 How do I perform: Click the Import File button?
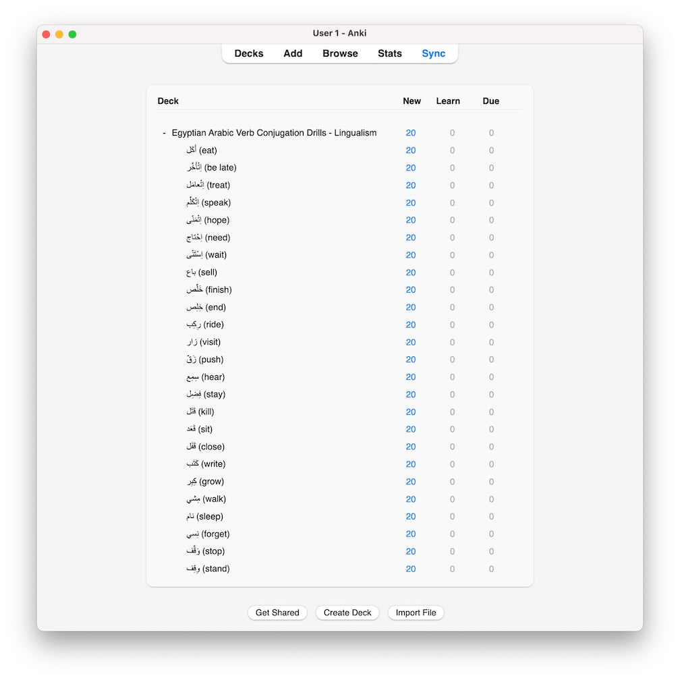pos(416,613)
